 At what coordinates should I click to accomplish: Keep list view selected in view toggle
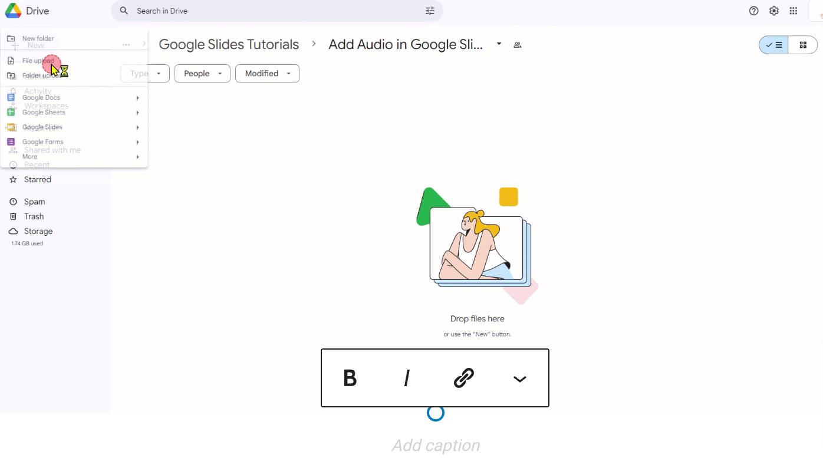(x=773, y=44)
